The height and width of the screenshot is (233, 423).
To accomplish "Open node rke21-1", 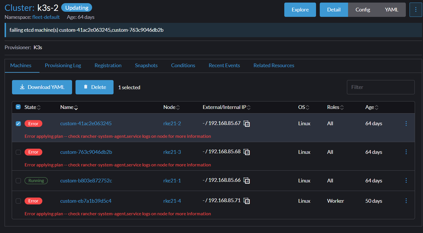I will click(x=172, y=181).
